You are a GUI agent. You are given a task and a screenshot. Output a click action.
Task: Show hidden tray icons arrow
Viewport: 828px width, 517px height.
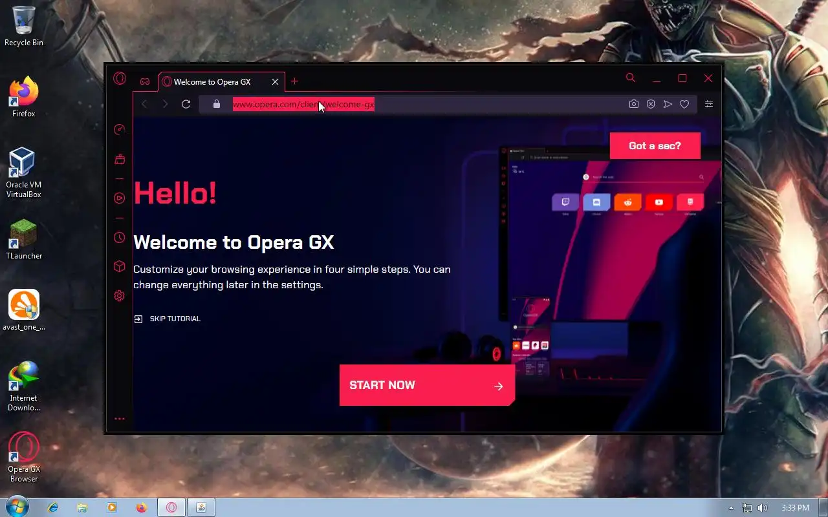tap(732, 508)
